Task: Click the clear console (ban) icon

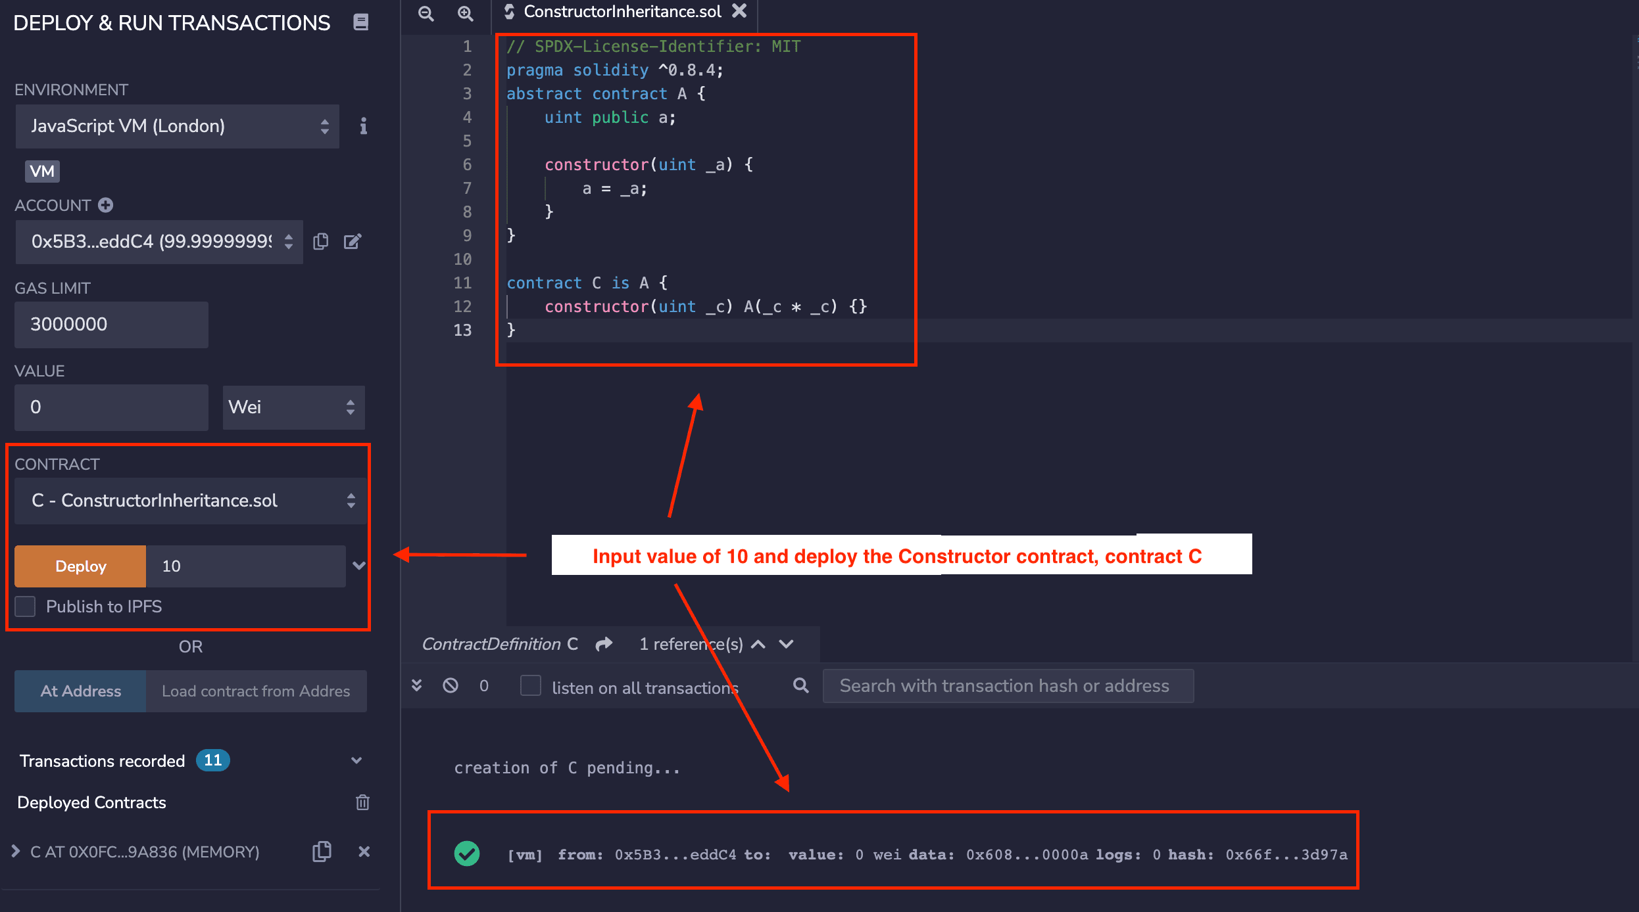Action: (x=451, y=686)
